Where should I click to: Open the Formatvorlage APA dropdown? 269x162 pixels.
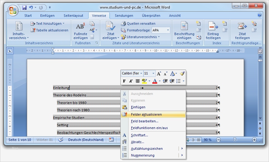[168, 30]
